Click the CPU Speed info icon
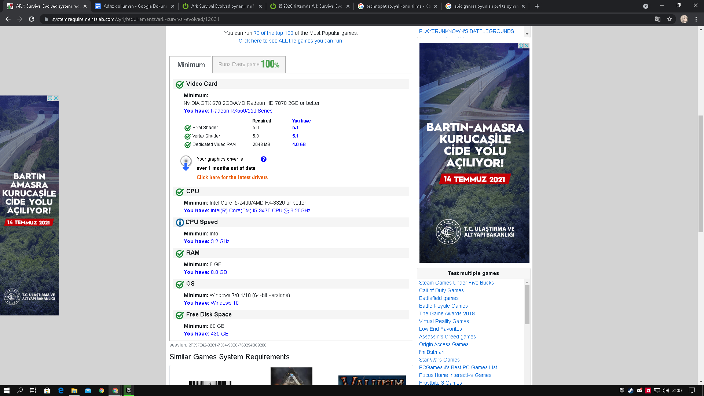 (x=180, y=223)
